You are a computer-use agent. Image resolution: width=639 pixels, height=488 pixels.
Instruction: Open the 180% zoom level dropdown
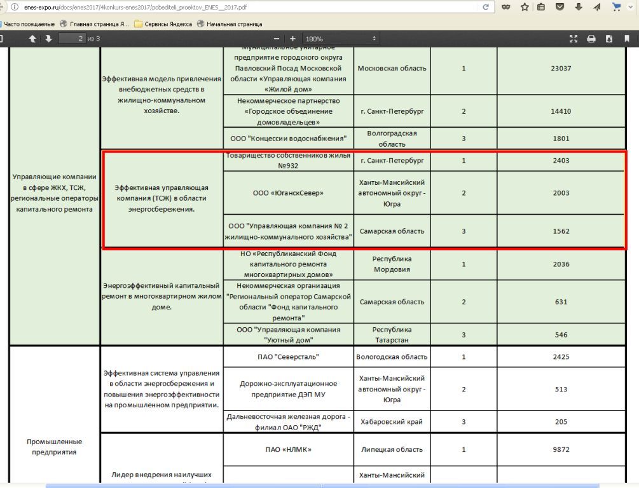tap(341, 39)
